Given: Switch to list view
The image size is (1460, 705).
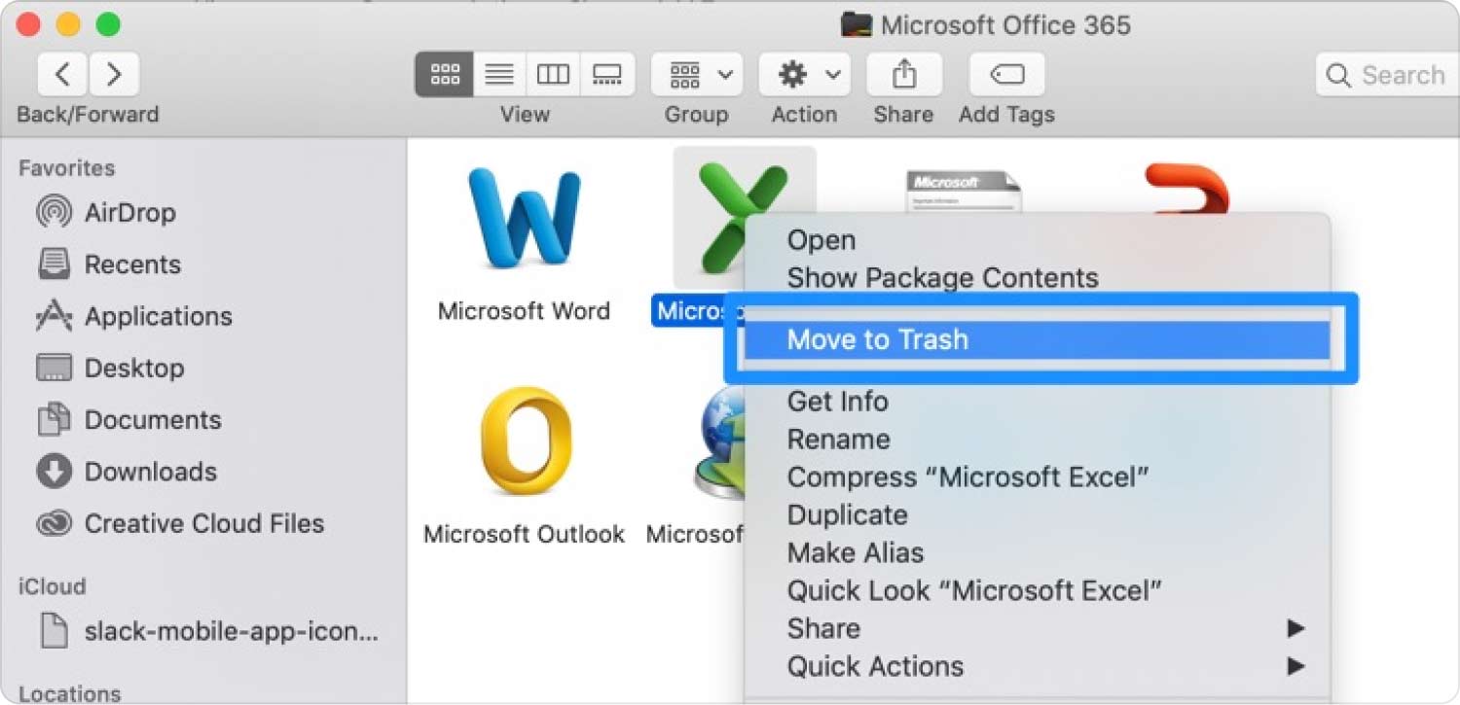Looking at the screenshot, I should point(499,74).
